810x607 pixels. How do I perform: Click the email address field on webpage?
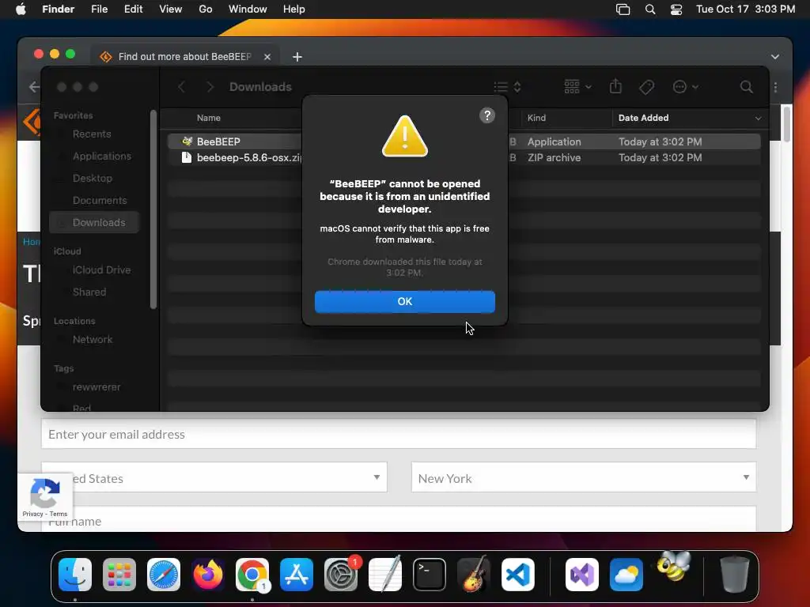399,434
